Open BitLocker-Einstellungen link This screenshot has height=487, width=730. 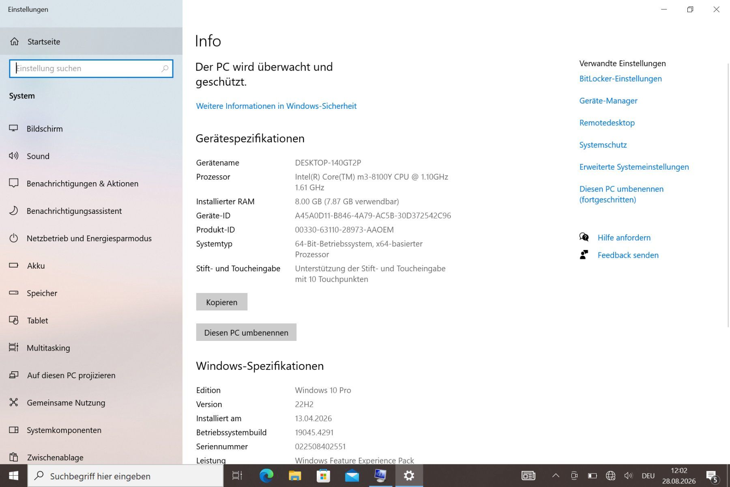(x=620, y=79)
